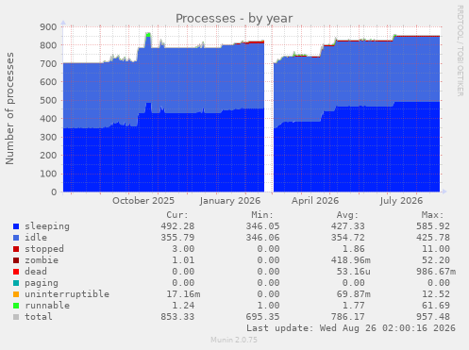Click dead max value 986.67m
469x350 pixels.
tap(436, 272)
